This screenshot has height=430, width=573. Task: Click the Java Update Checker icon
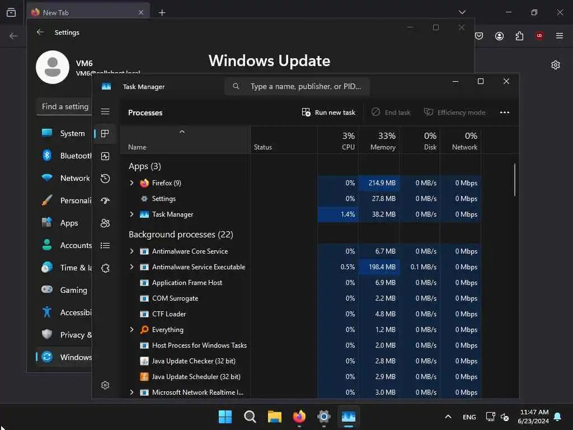(144, 361)
